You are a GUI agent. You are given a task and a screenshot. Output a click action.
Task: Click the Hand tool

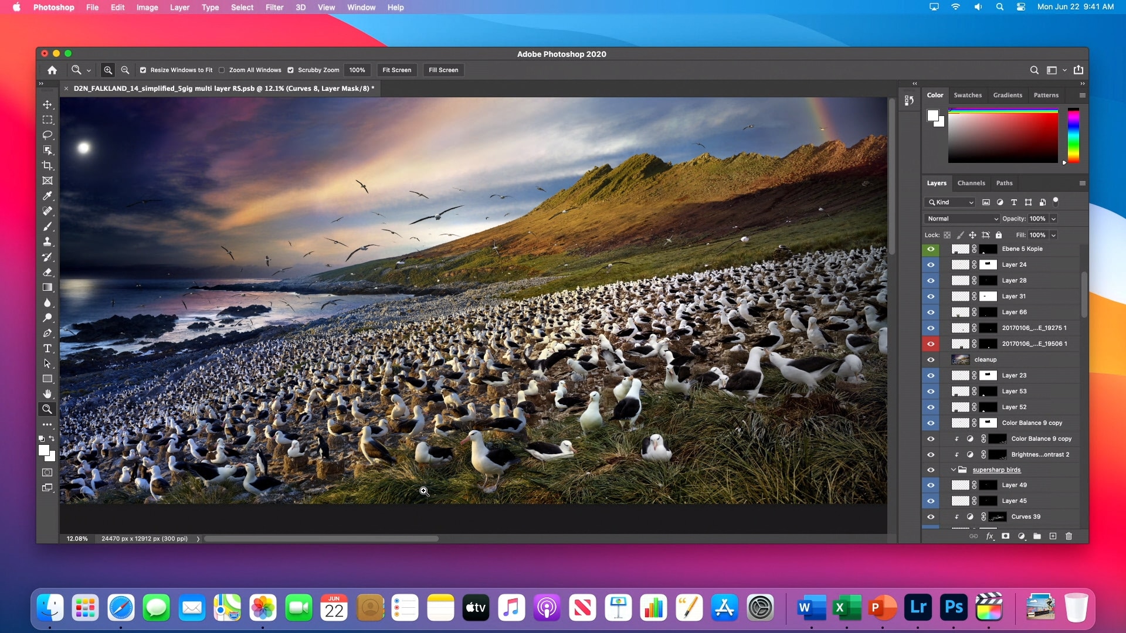coord(47,394)
